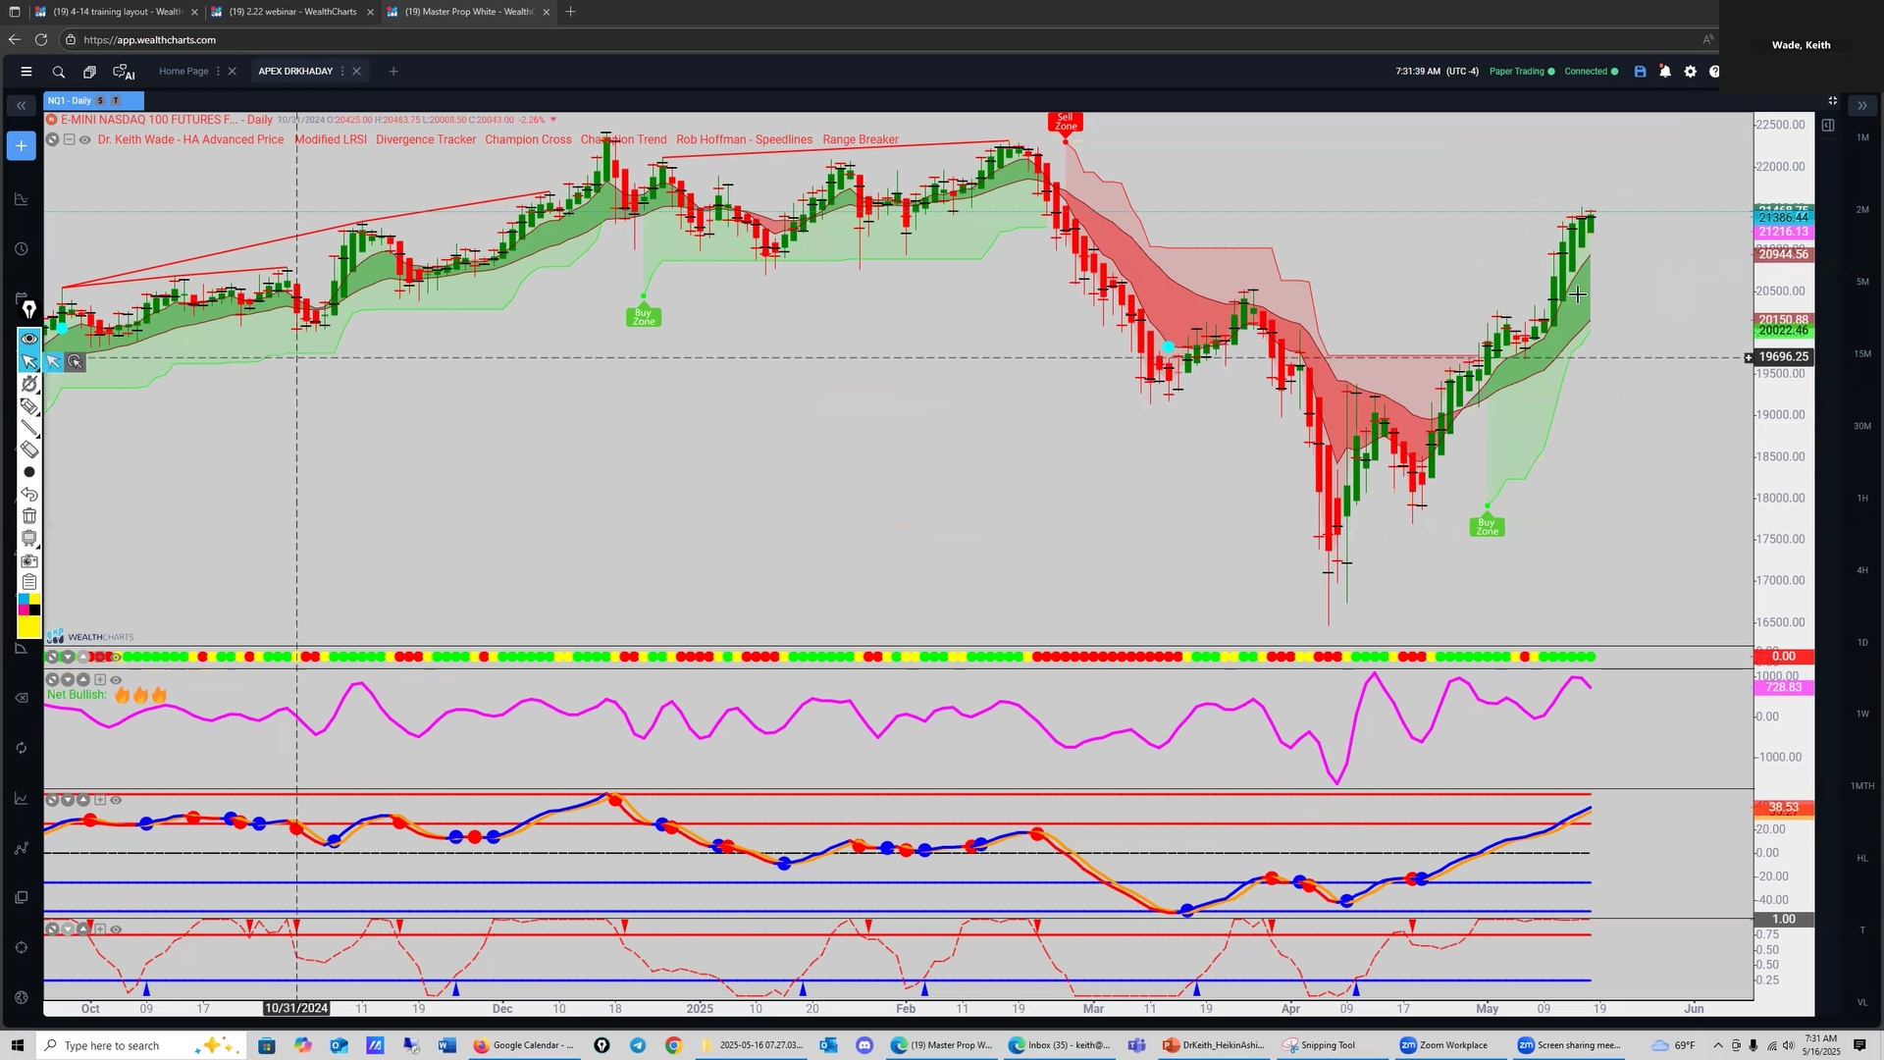Select the arrow pointer drawing tool
This screenshot has width=1884, height=1060.
29,362
